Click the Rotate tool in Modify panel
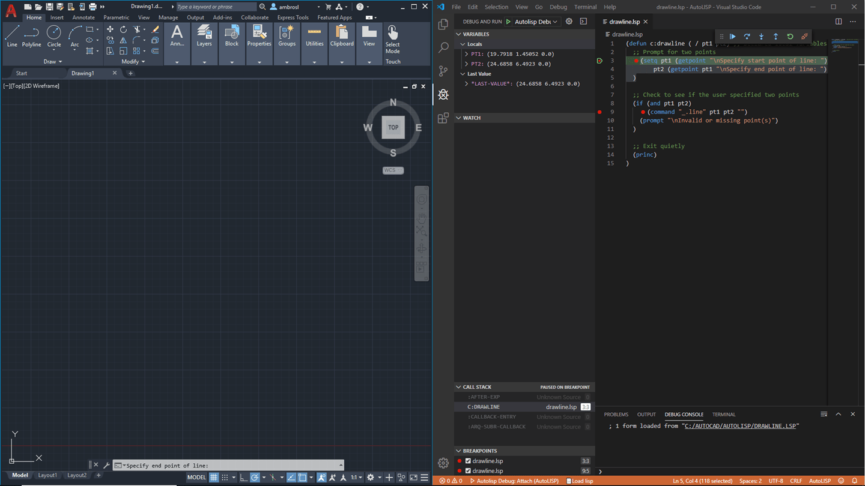This screenshot has width=865, height=486. point(123,29)
